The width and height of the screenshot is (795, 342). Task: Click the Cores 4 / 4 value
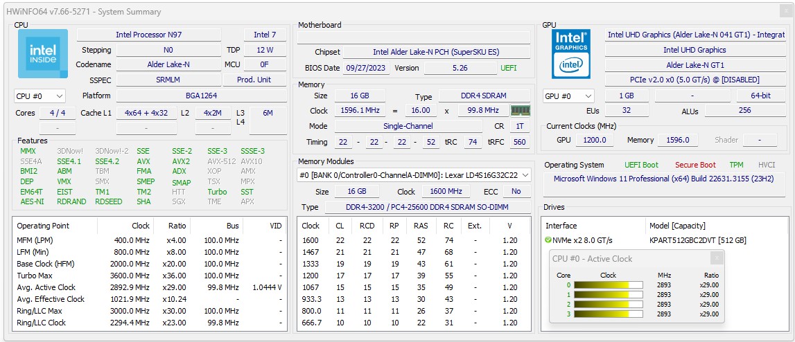coord(58,113)
